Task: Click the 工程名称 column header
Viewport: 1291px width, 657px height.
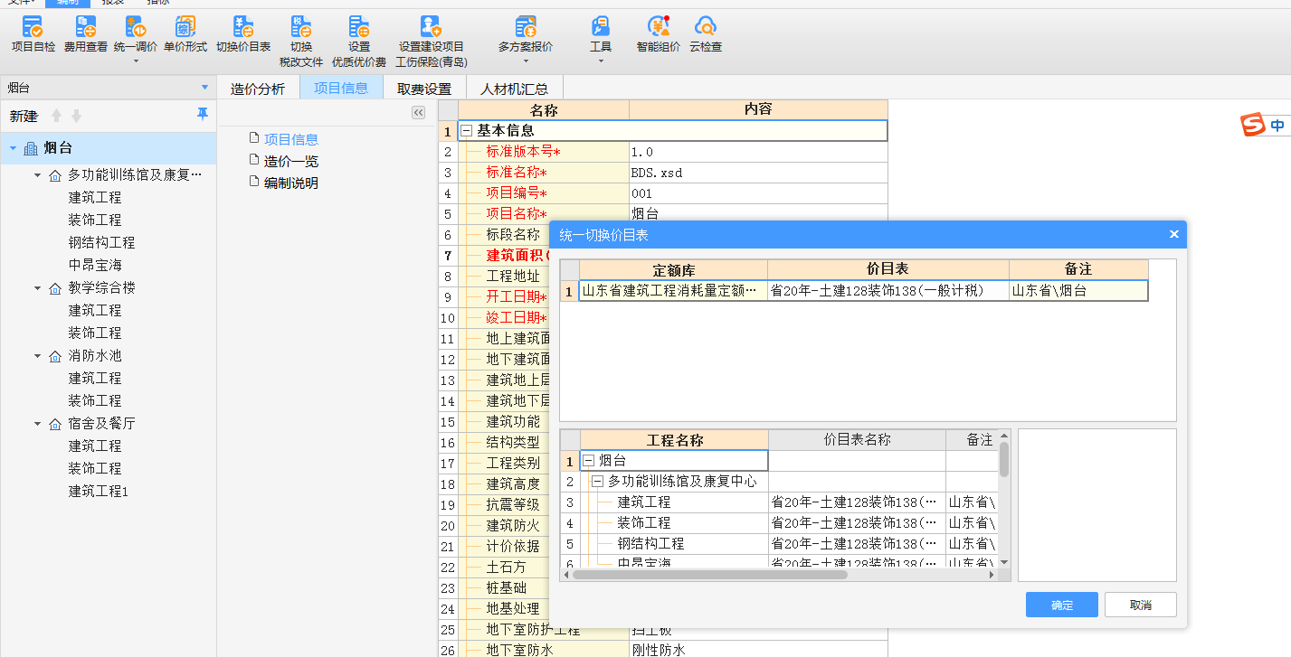Action: tap(674, 440)
